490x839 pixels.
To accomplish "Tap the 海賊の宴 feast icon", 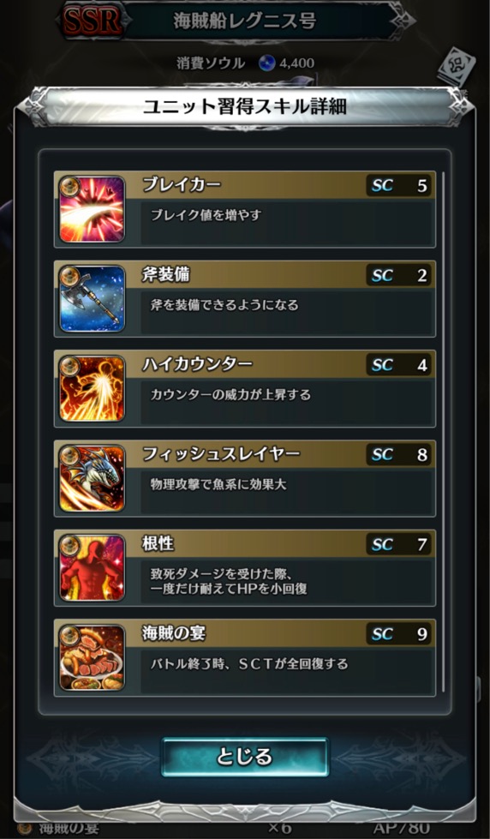I will click(92, 657).
